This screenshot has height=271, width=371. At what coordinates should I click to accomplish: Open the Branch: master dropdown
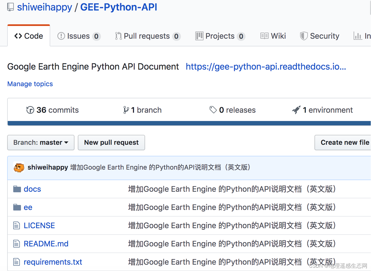pos(41,143)
